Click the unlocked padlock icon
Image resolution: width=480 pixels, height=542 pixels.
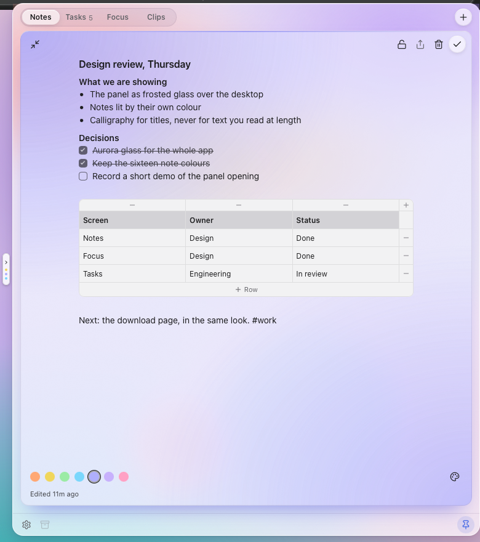click(402, 44)
